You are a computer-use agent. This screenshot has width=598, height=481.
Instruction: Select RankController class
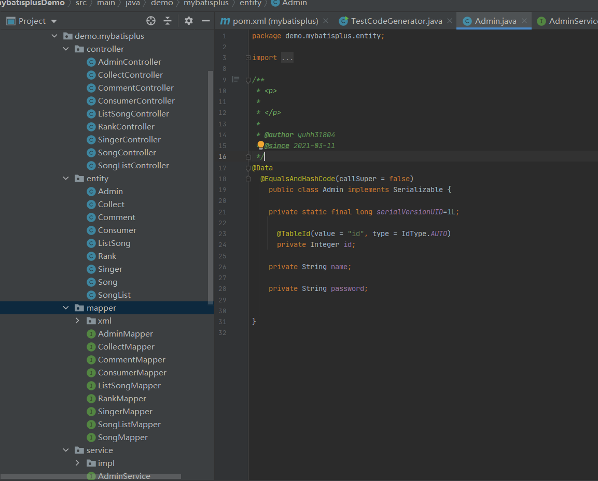click(x=126, y=126)
